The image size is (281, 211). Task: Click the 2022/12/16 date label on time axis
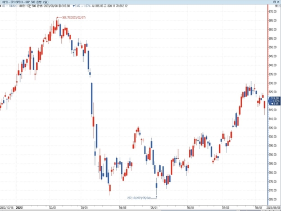click(7, 208)
